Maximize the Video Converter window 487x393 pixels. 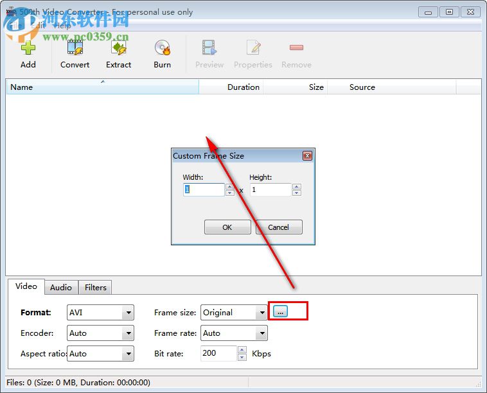pos(450,12)
